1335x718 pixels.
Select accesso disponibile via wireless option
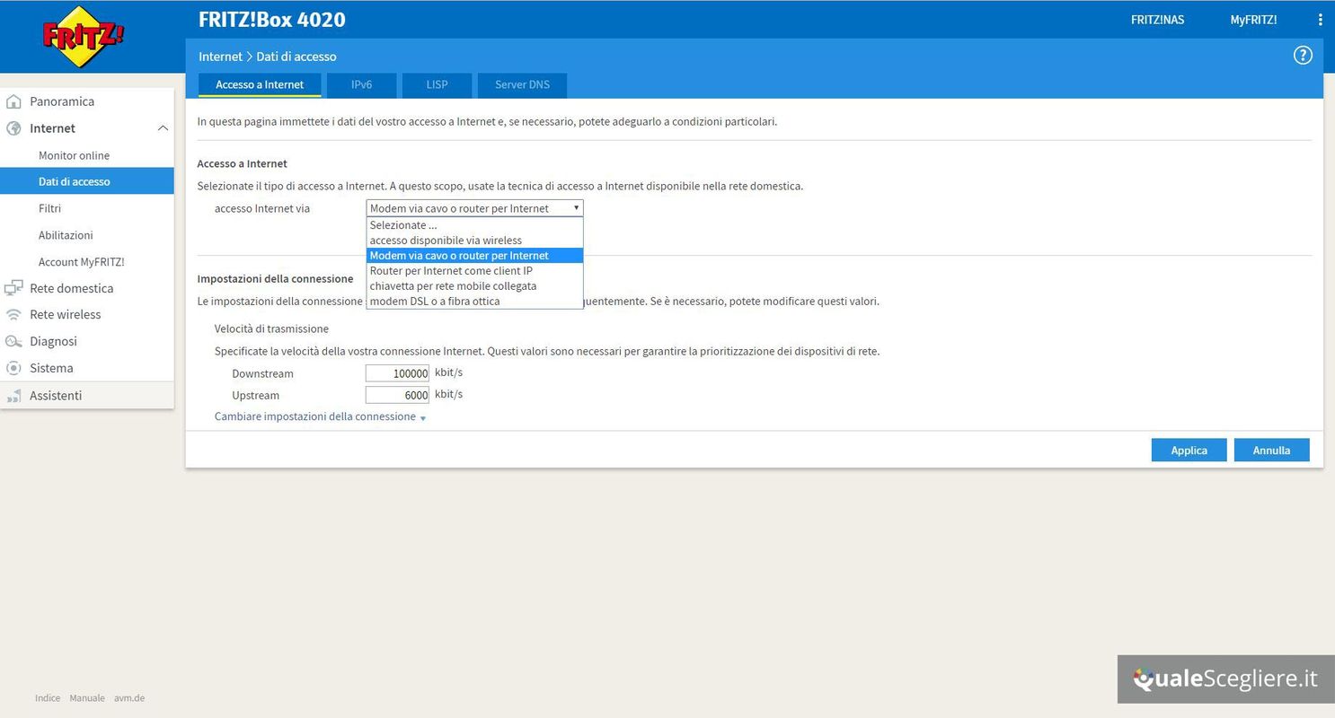446,241
